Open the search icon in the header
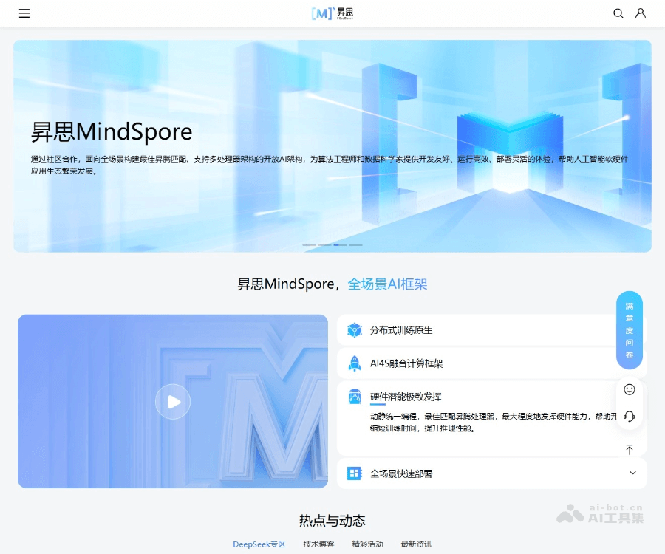Viewport: 665px width, 554px height. (x=618, y=13)
